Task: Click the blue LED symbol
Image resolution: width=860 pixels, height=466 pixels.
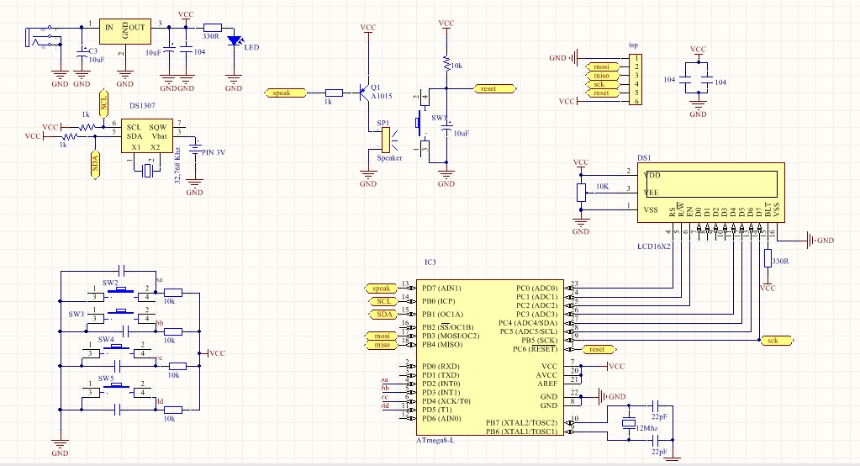Action: [x=235, y=40]
